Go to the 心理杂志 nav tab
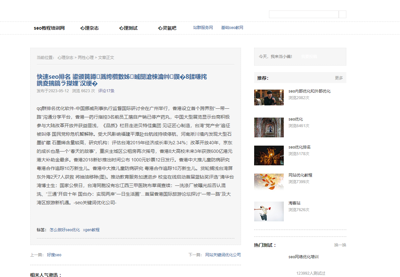 click(89, 28)
